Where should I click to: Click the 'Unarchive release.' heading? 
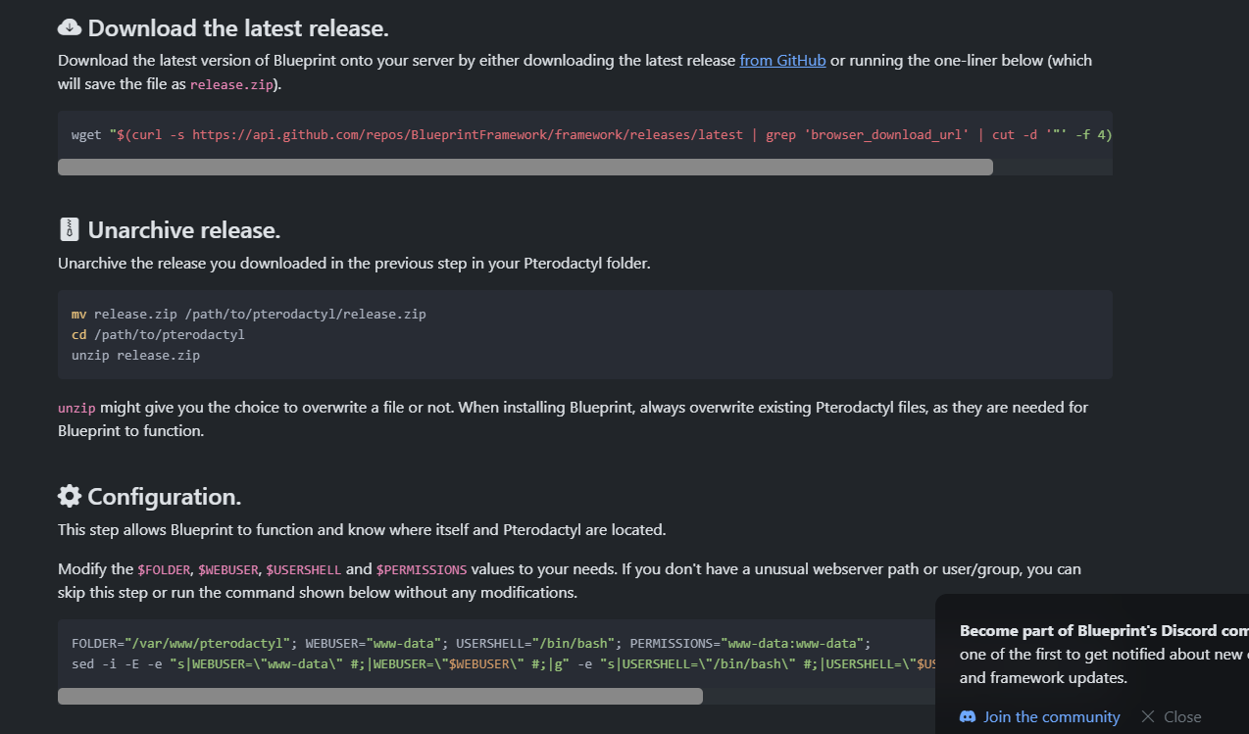(x=184, y=230)
